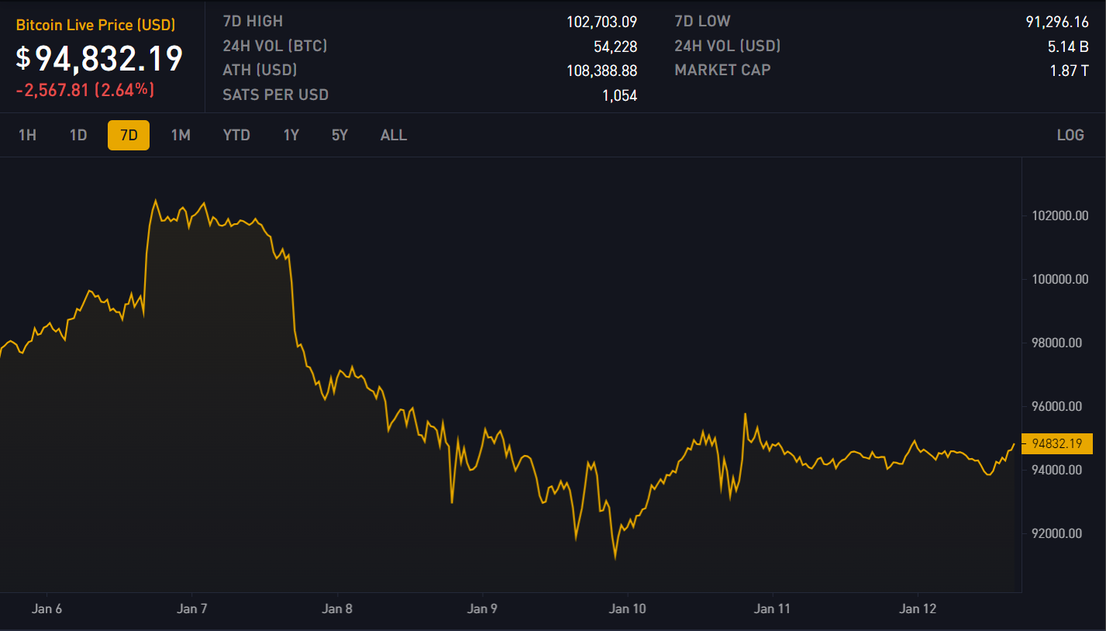Click the MARKET CAP label
Screen dimensions: 1106x631
(x=722, y=71)
